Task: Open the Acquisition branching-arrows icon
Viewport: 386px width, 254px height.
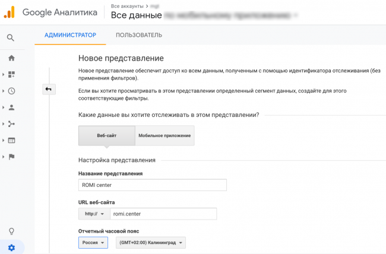Action: click(x=11, y=124)
